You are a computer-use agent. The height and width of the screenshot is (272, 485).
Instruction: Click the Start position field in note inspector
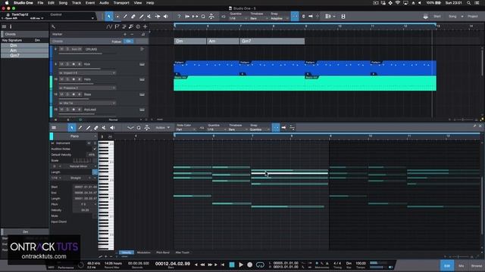pos(85,187)
